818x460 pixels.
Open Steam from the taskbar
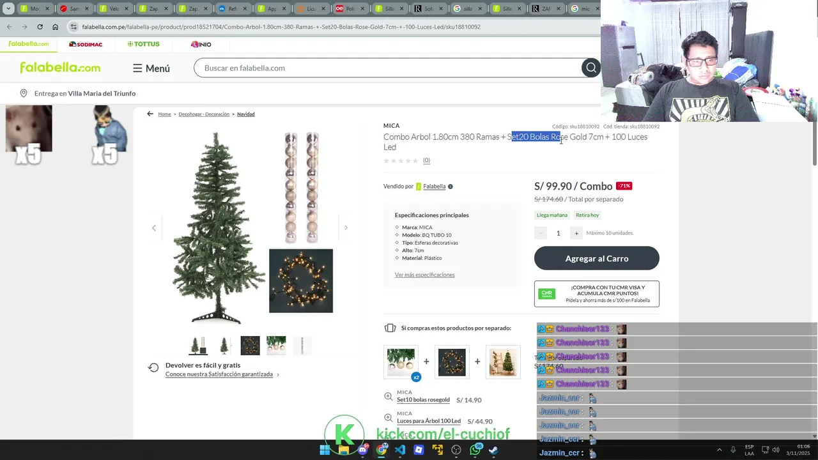point(494,450)
